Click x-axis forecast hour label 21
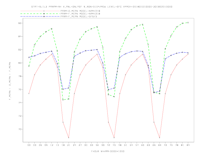The image size is (205, 158). [69, 145]
